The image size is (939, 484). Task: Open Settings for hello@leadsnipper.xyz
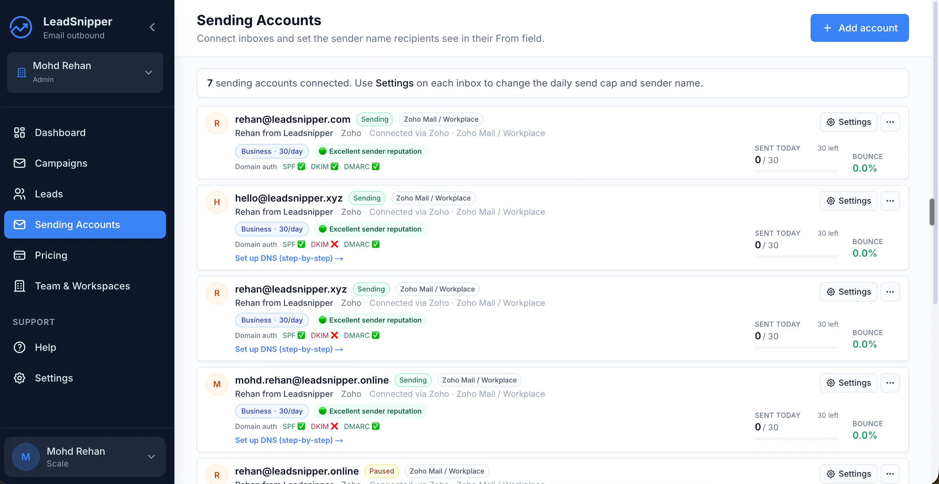coord(848,201)
